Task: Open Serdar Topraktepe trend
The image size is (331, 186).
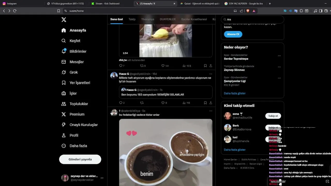Action: (236, 59)
